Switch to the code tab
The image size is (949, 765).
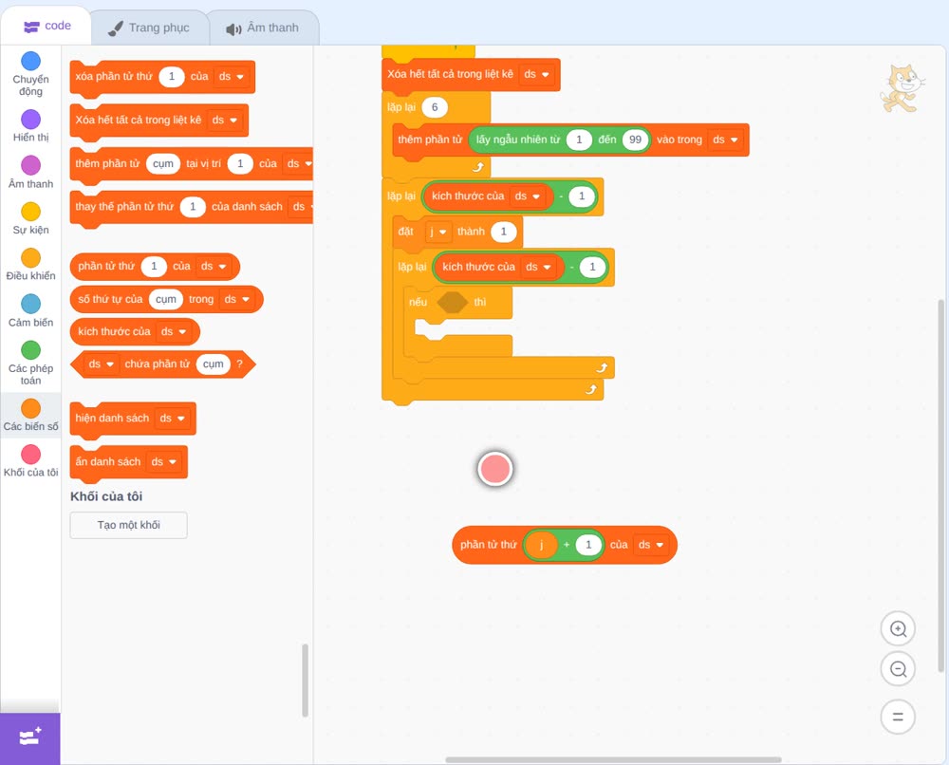47,26
